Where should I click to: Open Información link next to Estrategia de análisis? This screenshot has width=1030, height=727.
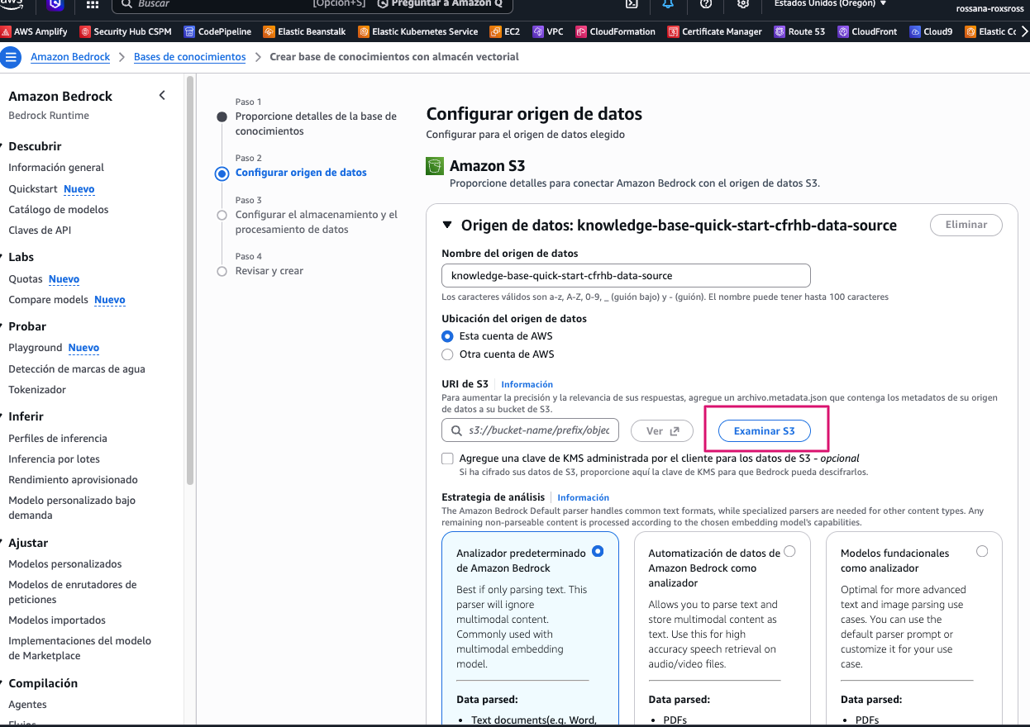583,497
